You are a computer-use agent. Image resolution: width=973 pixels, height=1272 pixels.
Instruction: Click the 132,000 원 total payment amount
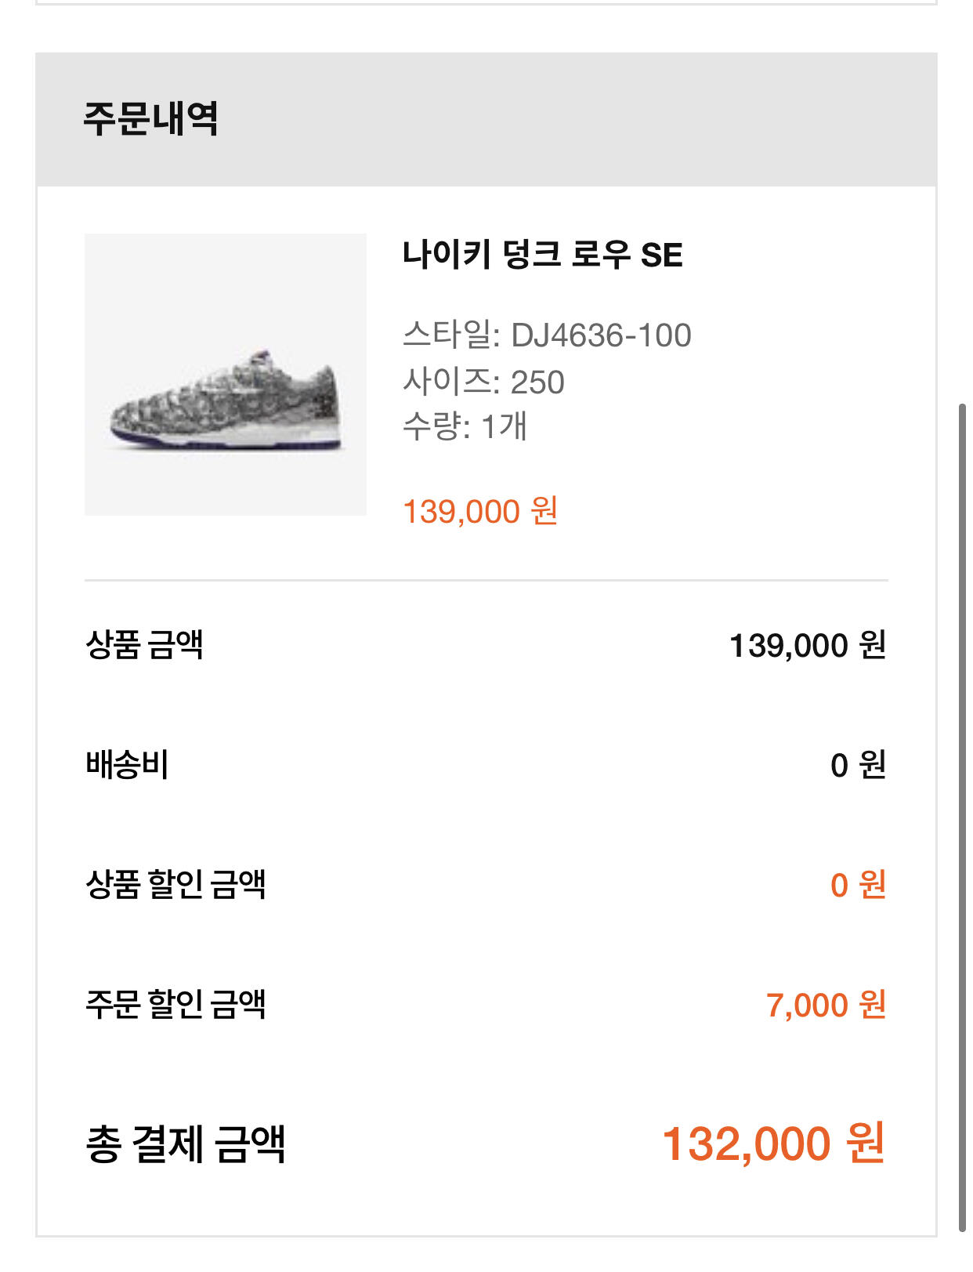click(x=773, y=1143)
